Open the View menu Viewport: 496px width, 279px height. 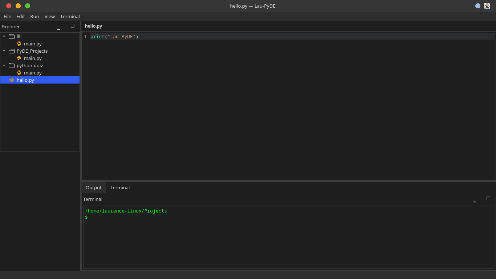tap(49, 16)
